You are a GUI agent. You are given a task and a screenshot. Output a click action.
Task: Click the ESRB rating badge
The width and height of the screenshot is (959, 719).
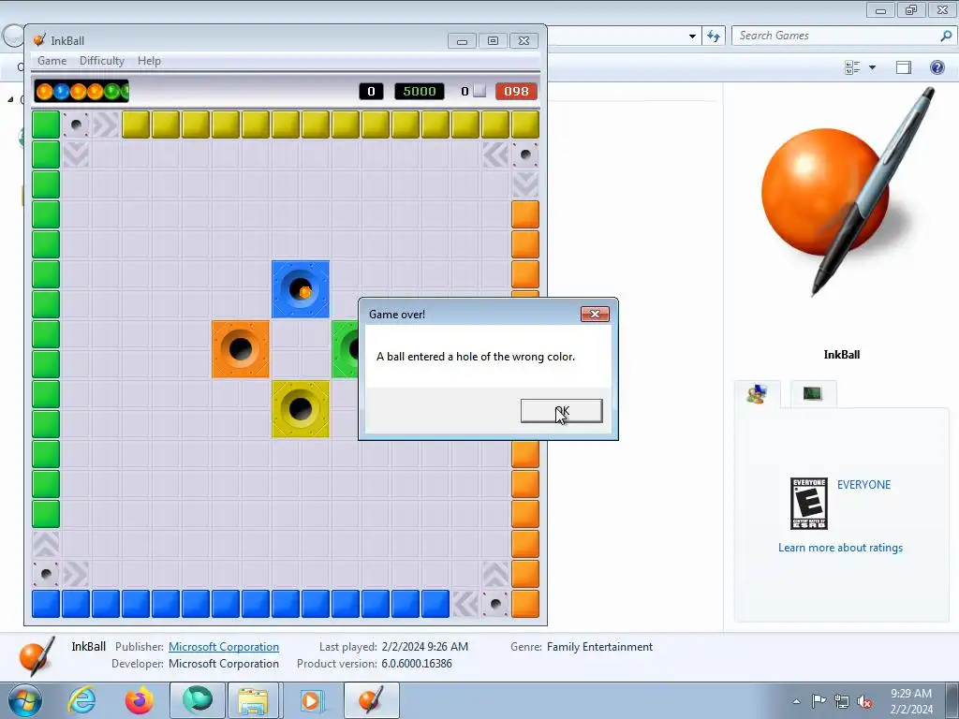coord(809,504)
